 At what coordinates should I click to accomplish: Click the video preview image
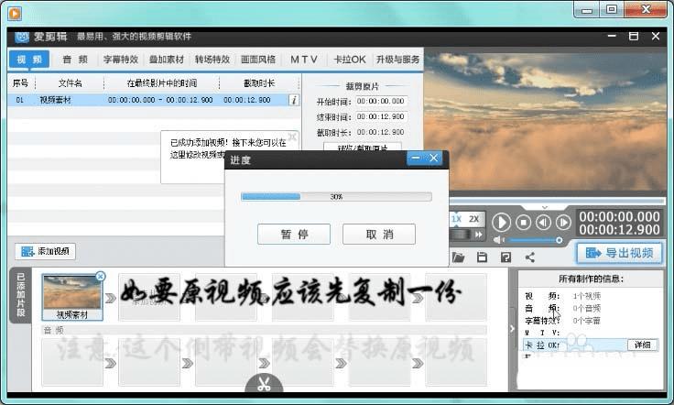point(545,121)
